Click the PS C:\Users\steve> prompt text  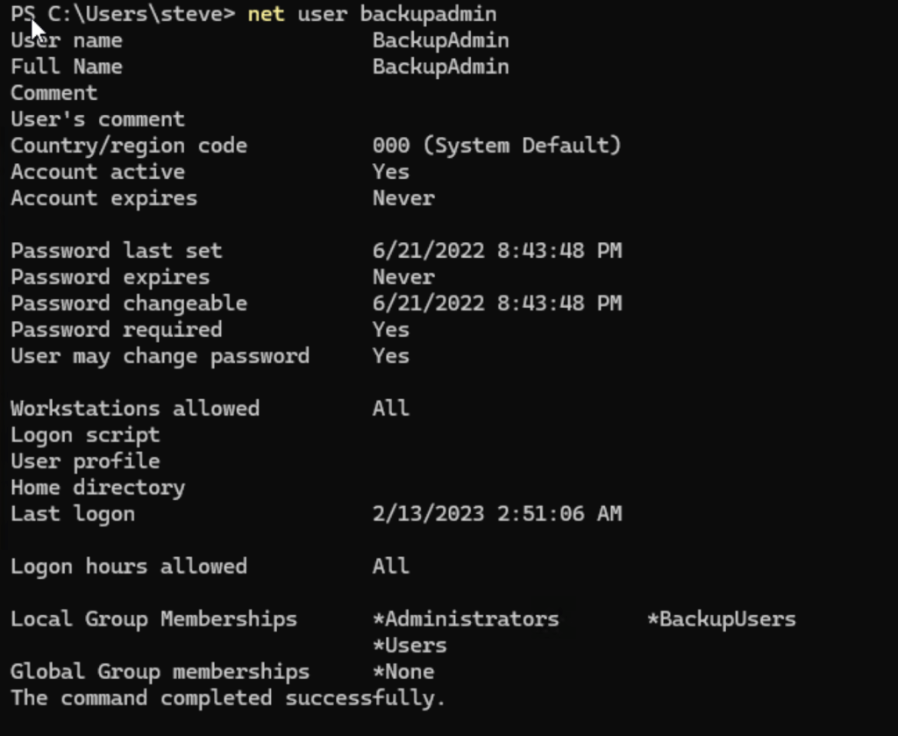123,14
